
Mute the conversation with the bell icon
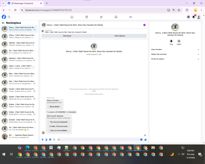click(x=171, y=41)
